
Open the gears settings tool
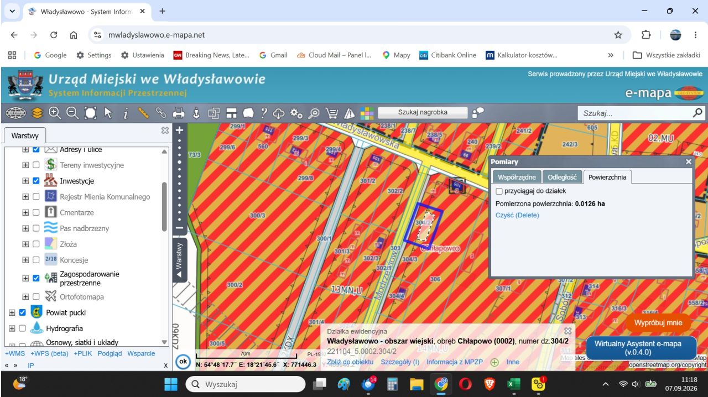(x=296, y=113)
